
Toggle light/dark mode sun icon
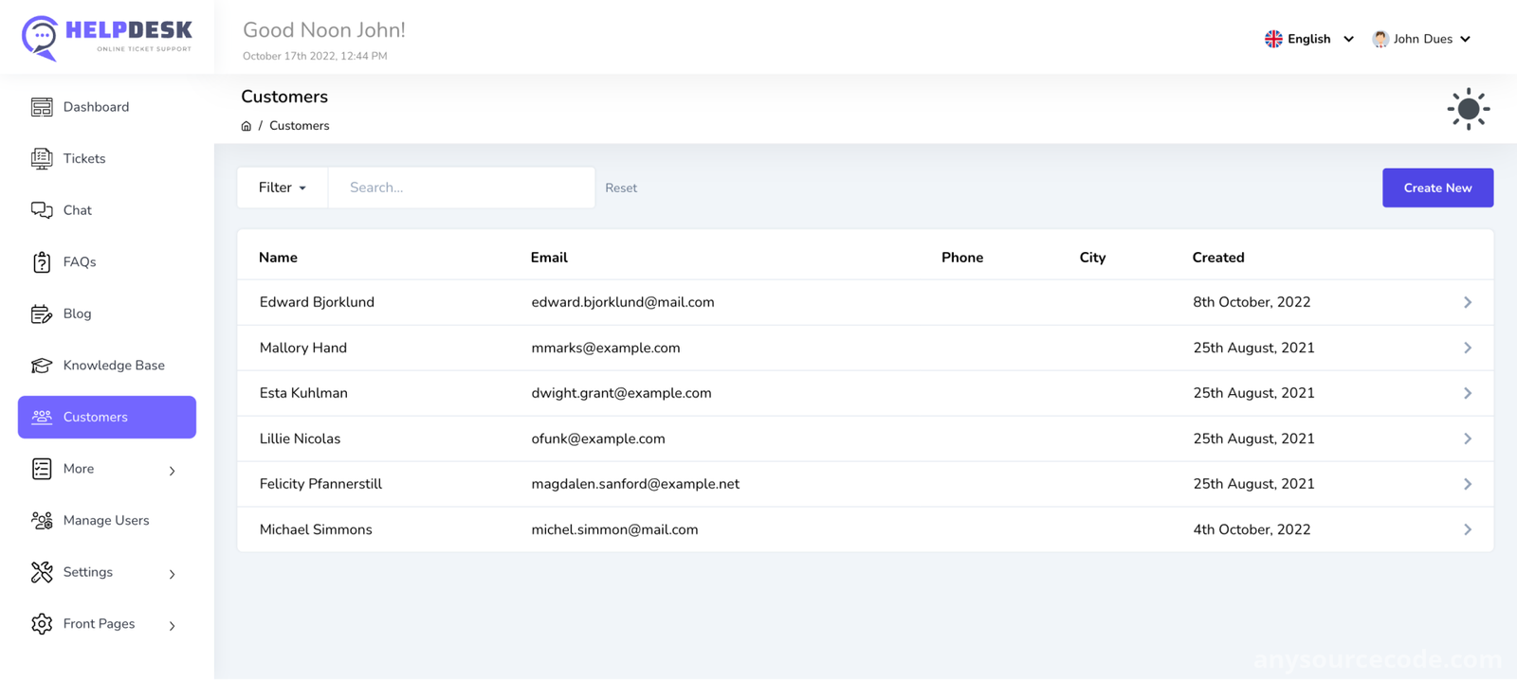click(1469, 109)
